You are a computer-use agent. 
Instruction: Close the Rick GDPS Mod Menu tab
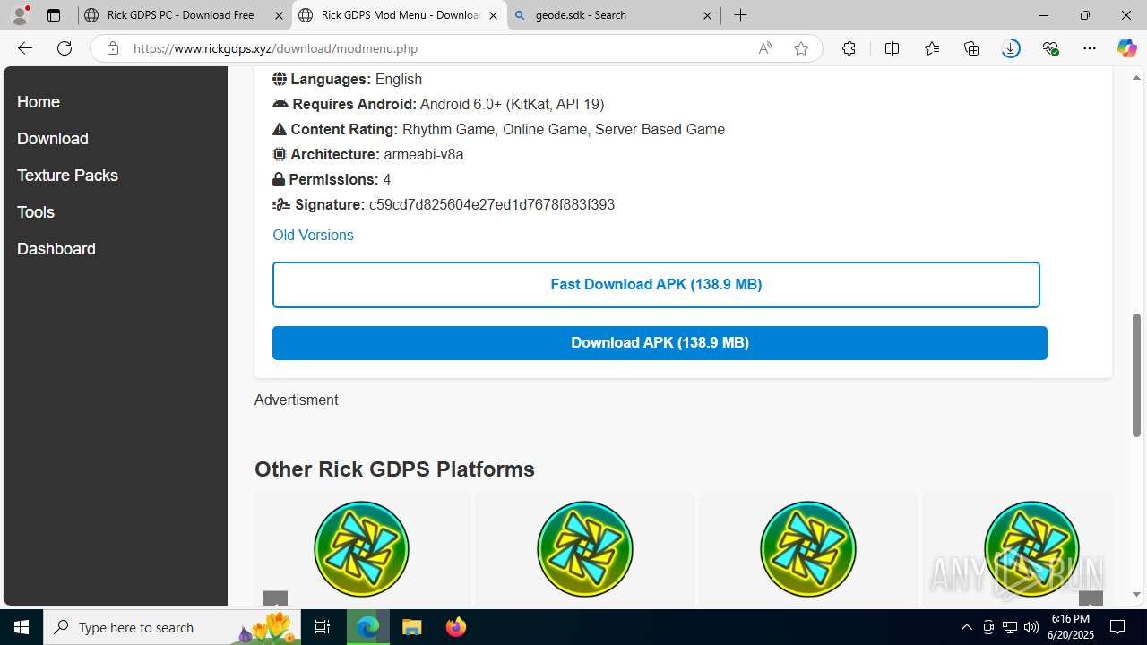[x=493, y=15]
